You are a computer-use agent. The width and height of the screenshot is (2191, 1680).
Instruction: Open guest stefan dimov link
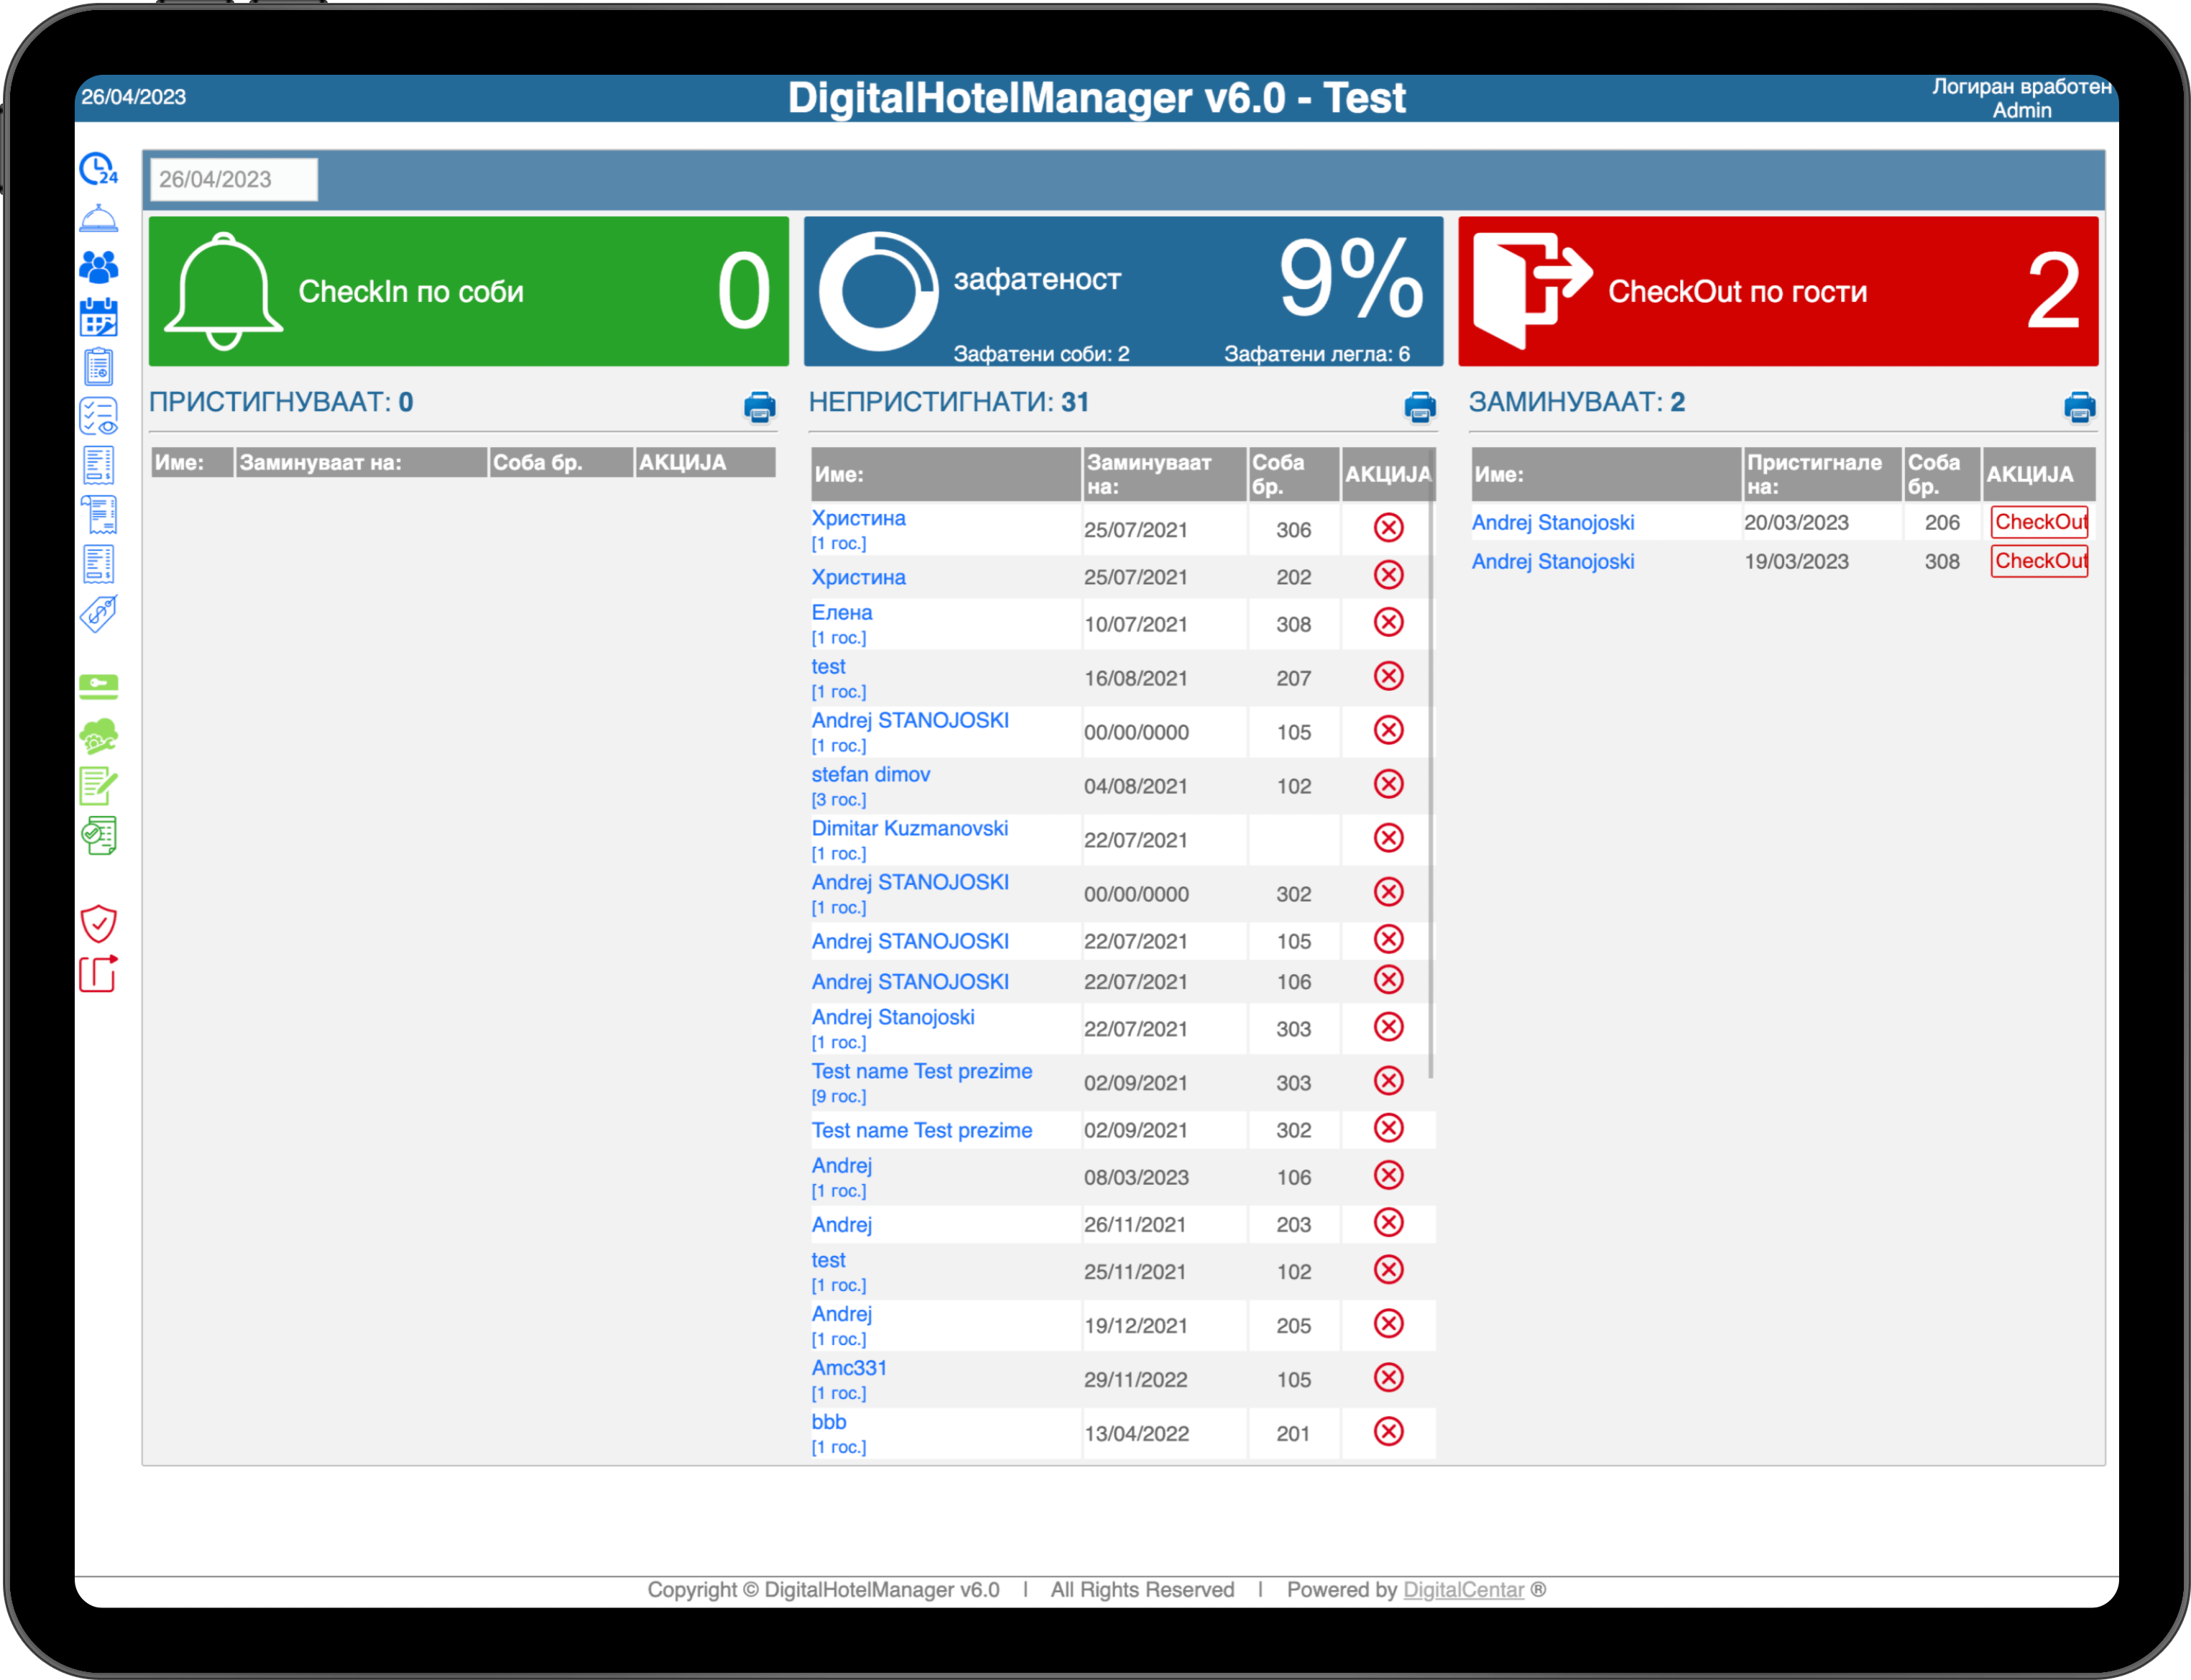click(x=871, y=774)
